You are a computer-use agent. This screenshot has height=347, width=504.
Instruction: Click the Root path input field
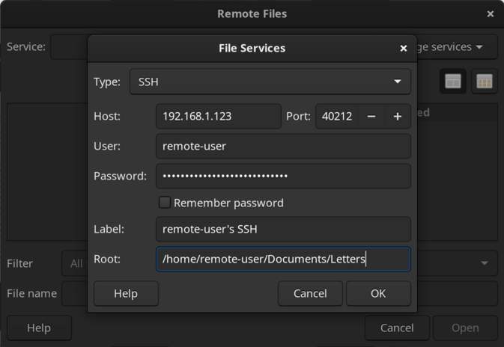(x=283, y=260)
